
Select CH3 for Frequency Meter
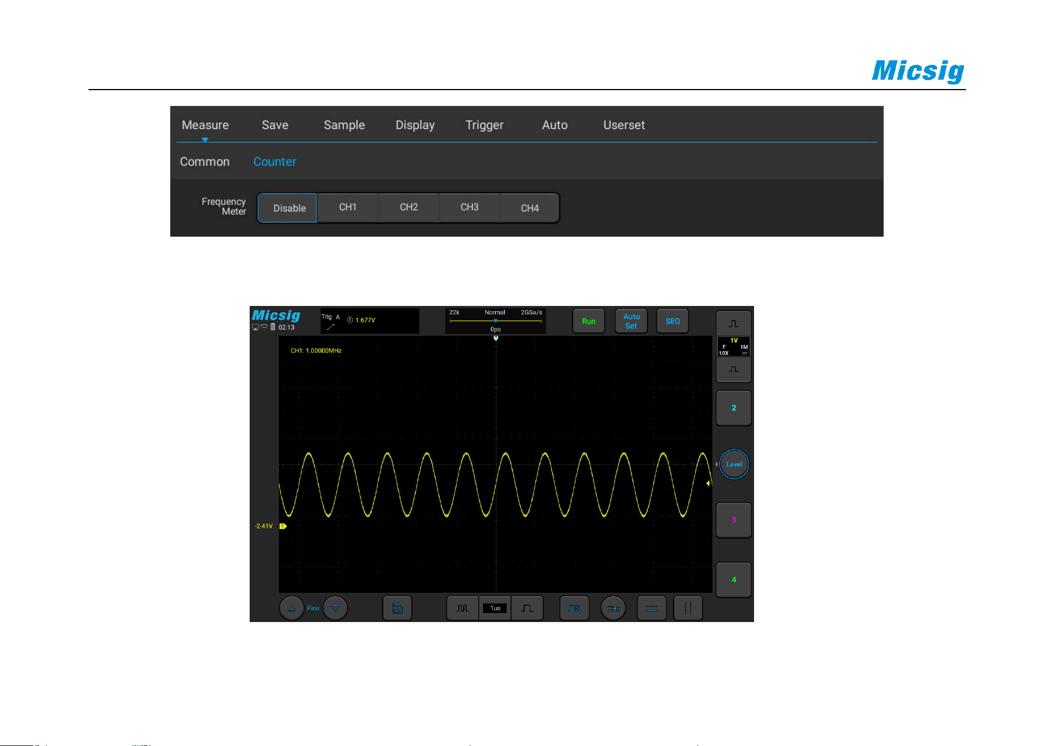[469, 207]
